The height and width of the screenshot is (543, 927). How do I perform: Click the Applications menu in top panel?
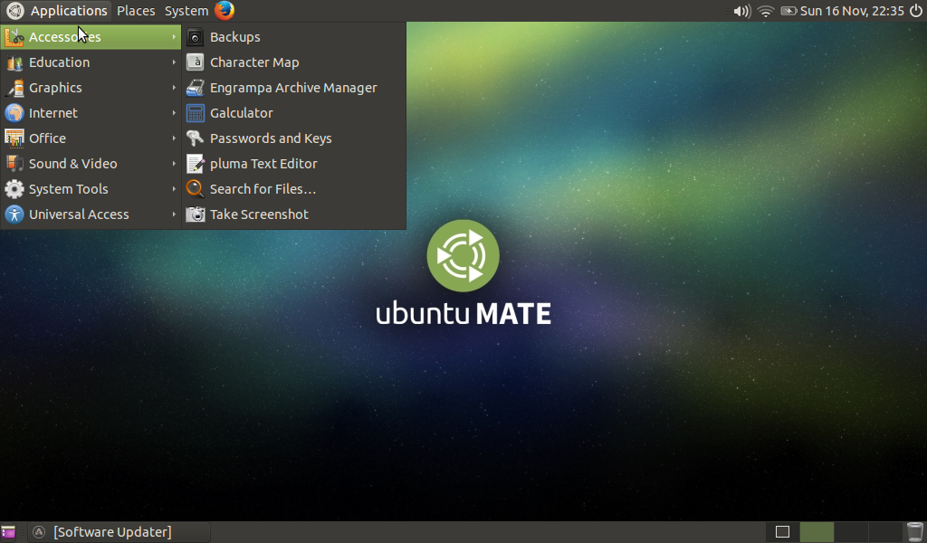pyautogui.click(x=57, y=11)
